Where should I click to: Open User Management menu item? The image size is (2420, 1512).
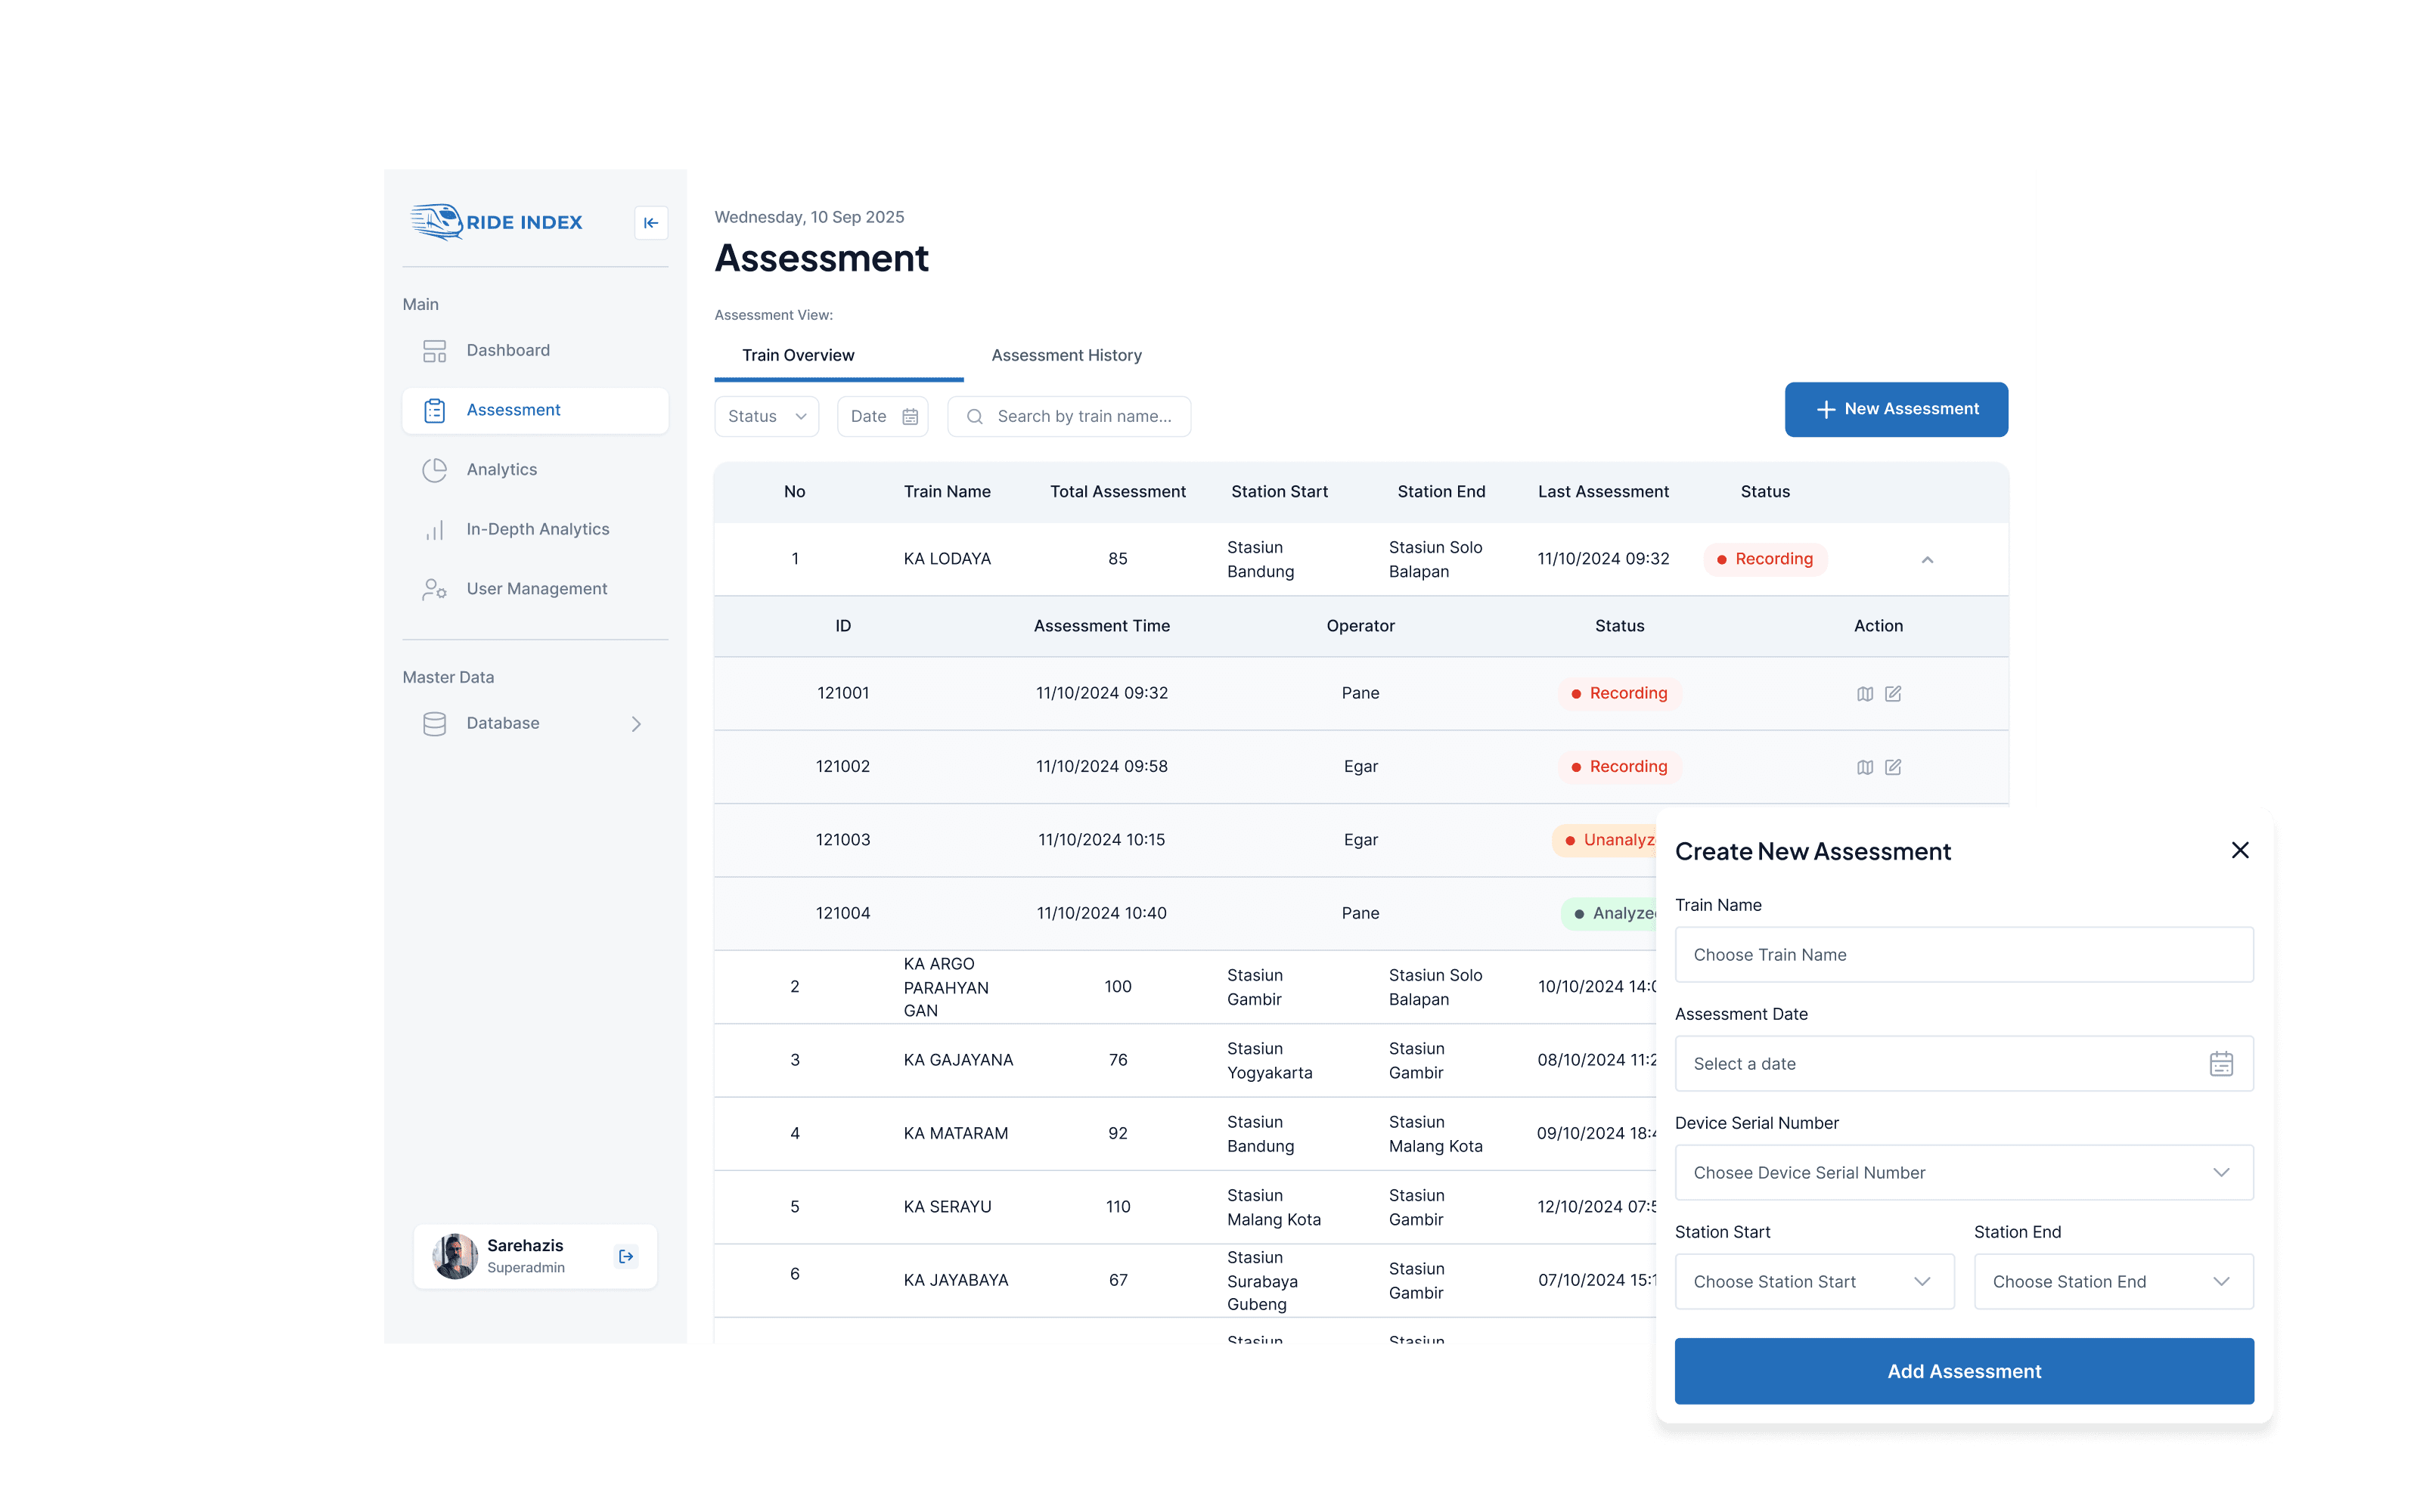click(535, 589)
